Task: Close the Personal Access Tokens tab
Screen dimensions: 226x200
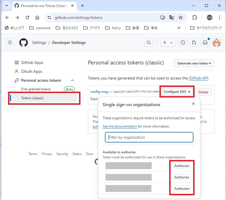Action: 72,6
